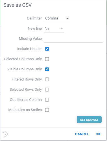The width and height of the screenshot is (107, 141).
Task: Open the Comma delimiter combo box
Action: click(57, 18)
